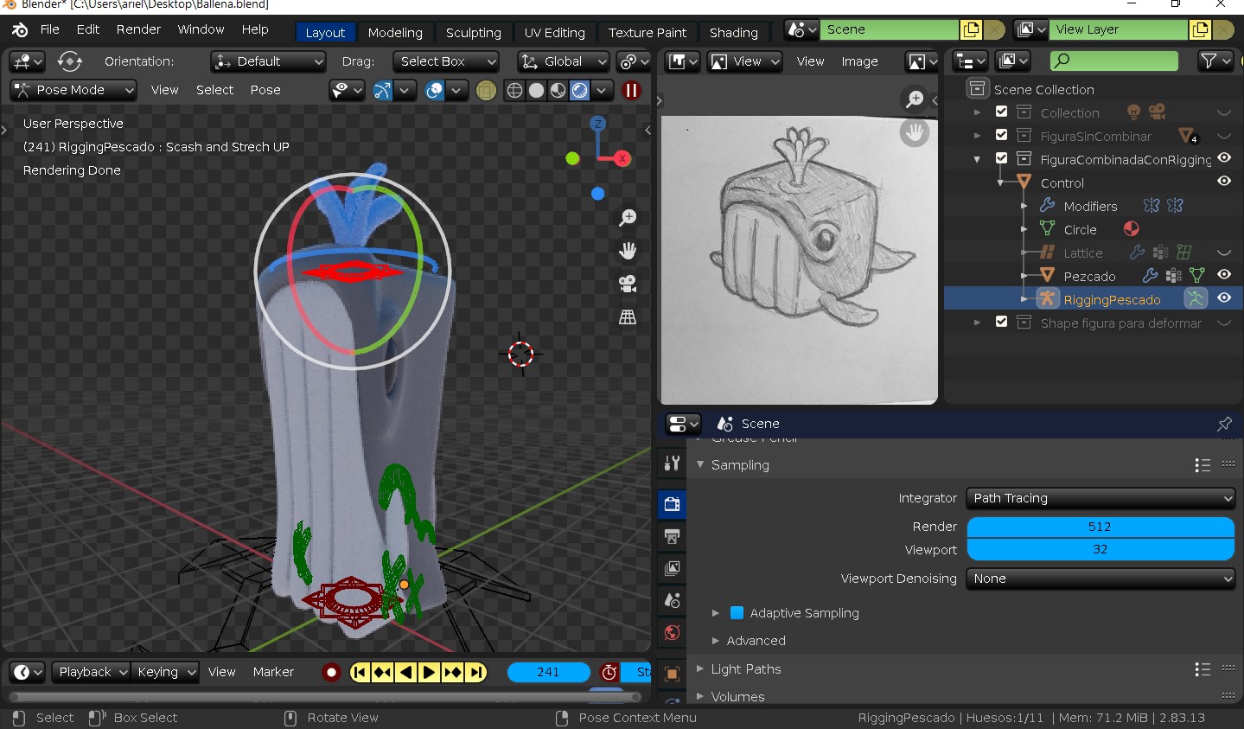The width and height of the screenshot is (1244, 729).
Task: Open the World properties globe icon
Action: click(672, 632)
